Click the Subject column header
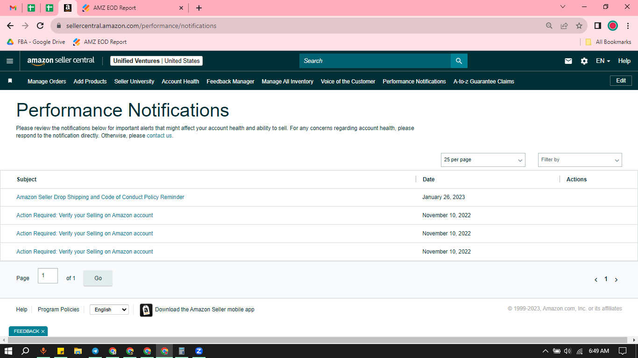 [27, 179]
